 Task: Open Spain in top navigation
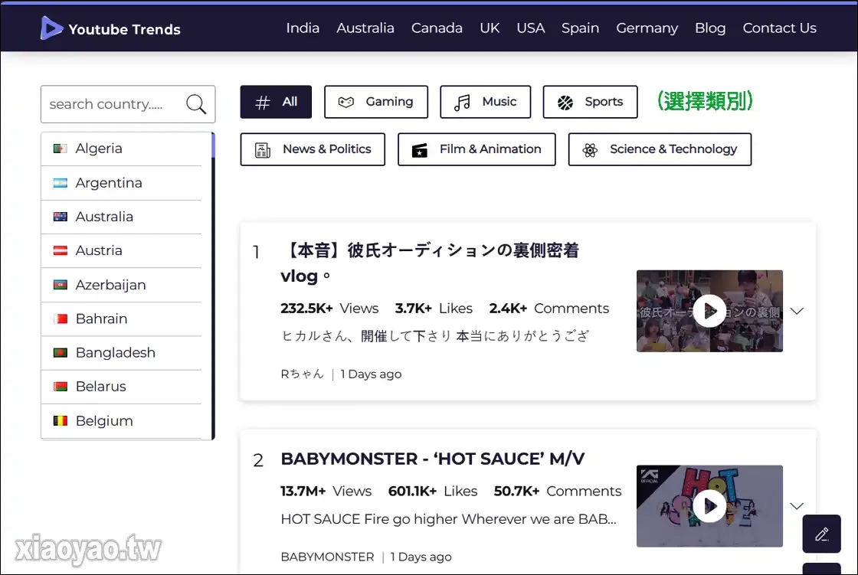pyautogui.click(x=580, y=28)
